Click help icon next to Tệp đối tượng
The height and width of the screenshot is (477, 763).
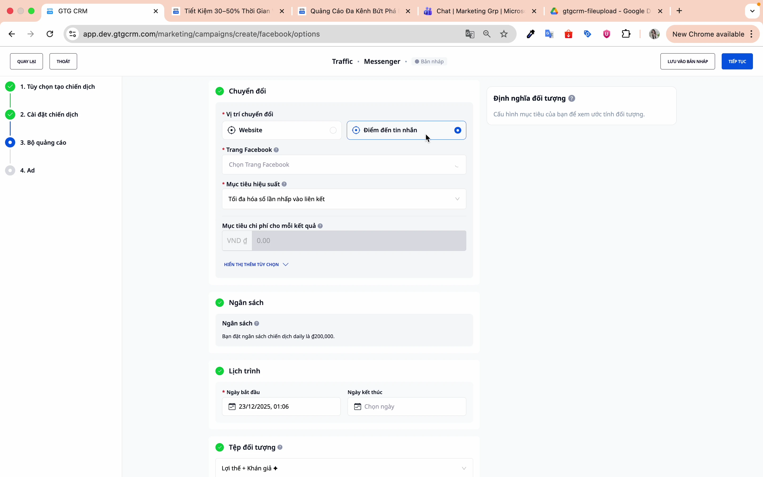tap(280, 447)
